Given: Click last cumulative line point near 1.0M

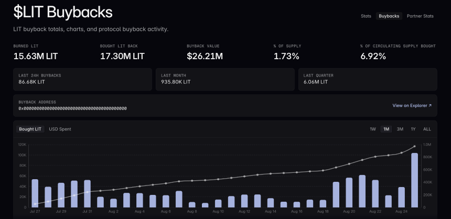Looking at the screenshot, I should click(x=414, y=146).
